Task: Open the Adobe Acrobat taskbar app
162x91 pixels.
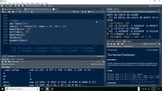Action: point(52,89)
